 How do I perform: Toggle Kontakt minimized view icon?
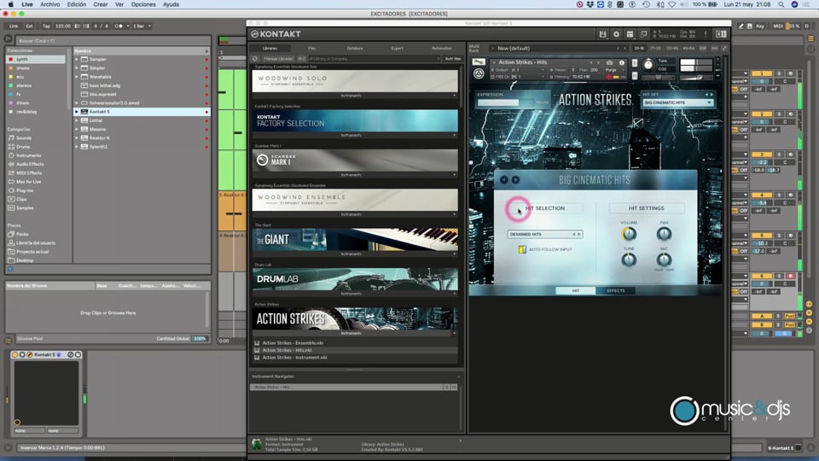(643, 34)
